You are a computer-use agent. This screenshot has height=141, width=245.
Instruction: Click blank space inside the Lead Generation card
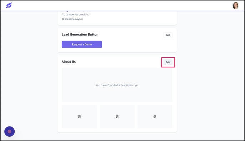133,44
